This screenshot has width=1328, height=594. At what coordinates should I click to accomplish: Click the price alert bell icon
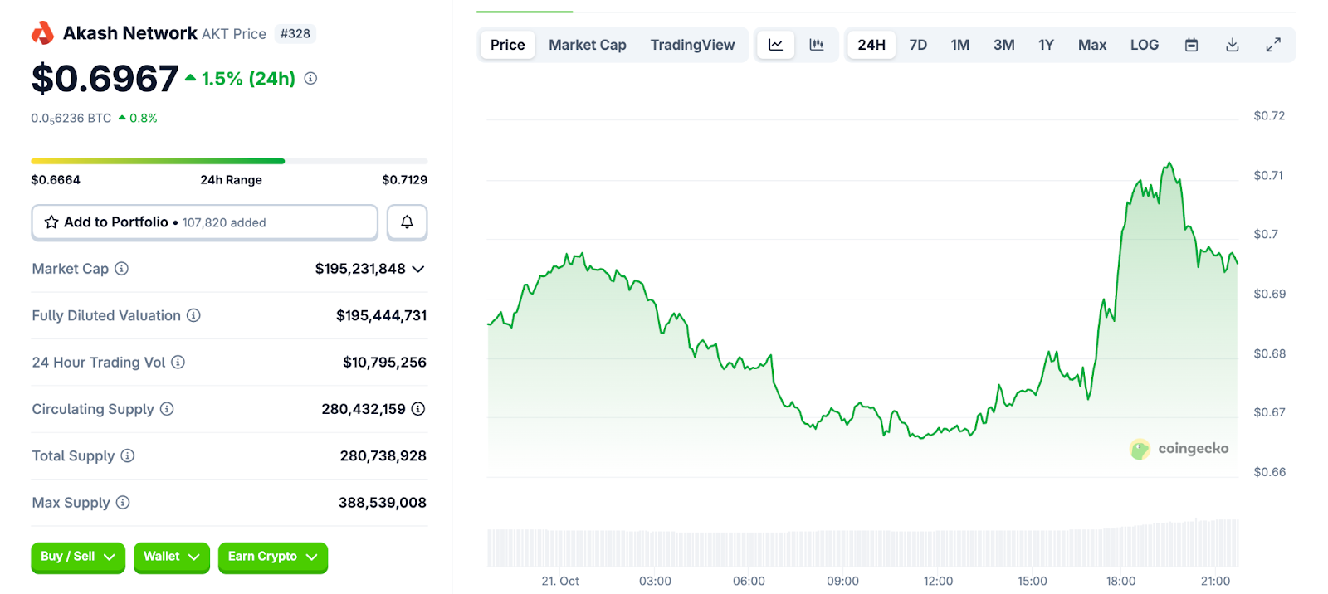pyautogui.click(x=407, y=222)
